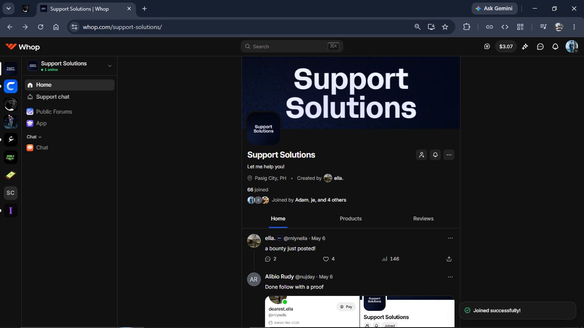
Task: Select the Support Solutions | Whop browser tab
Action: (x=86, y=9)
